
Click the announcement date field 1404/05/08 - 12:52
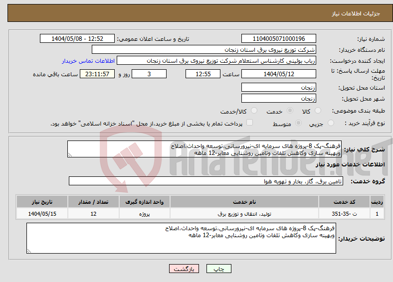point(77,38)
